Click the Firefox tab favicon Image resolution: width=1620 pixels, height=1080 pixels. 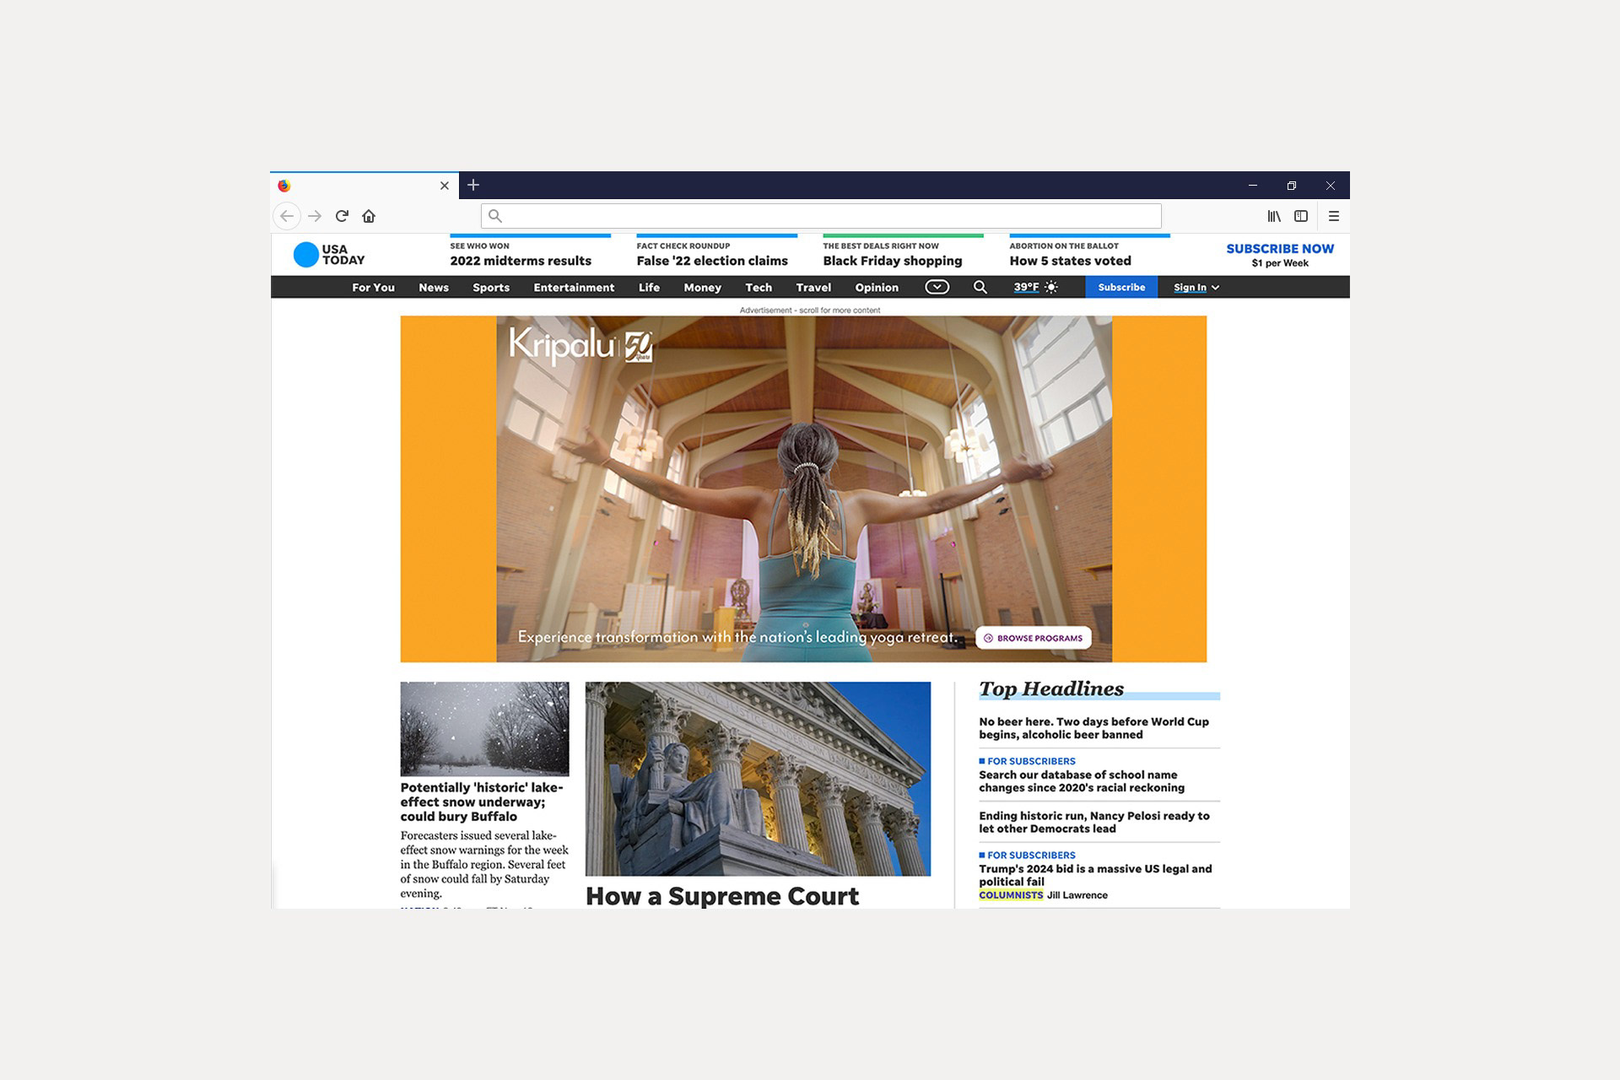[x=284, y=186]
